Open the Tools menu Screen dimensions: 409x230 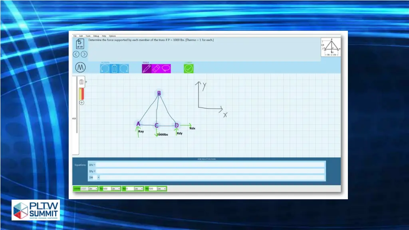88,36
